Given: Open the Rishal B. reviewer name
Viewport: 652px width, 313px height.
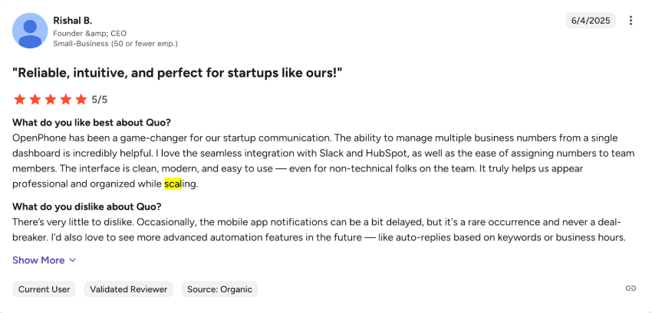Looking at the screenshot, I should (x=72, y=19).
